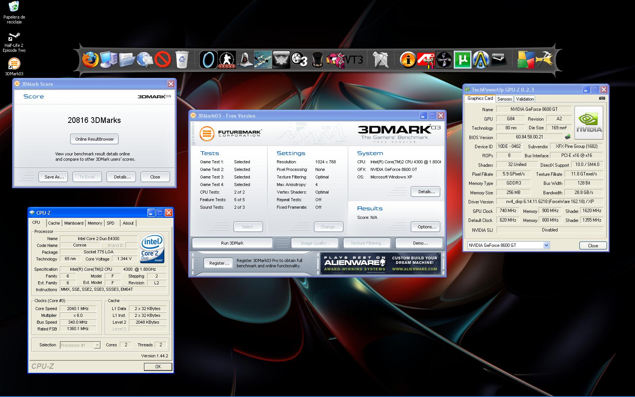This screenshot has height=397, width=635.
Task: Open Papelera de reciclaje desktop icon
Action: (14, 12)
